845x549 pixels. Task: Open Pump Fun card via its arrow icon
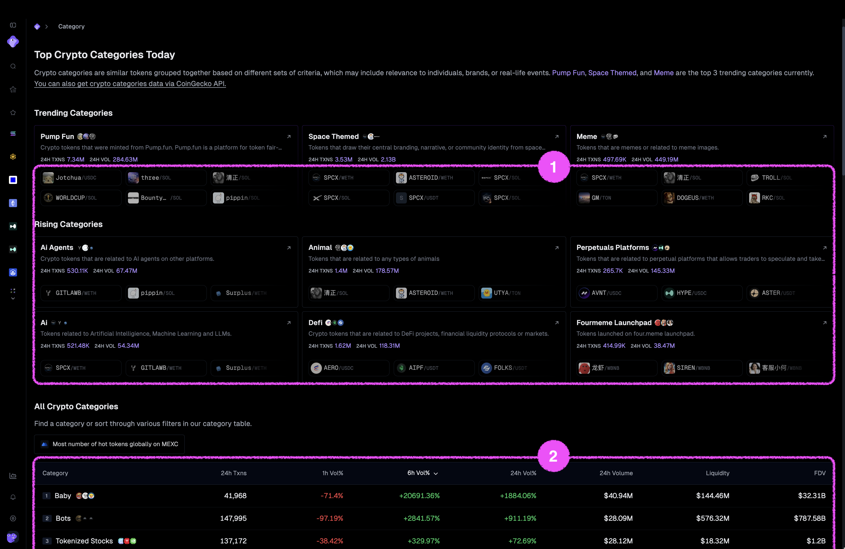click(x=289, y=136)
